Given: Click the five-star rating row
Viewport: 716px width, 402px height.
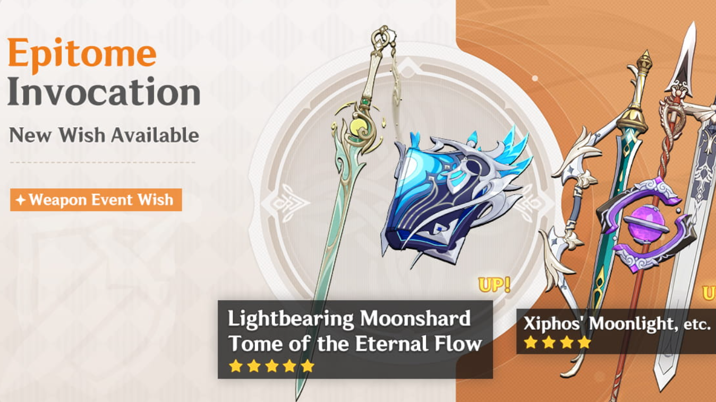Looking at the screenshot, I should click(271, 366).
